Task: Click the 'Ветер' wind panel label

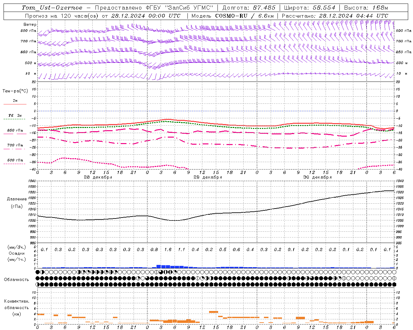Action: point(30,24)
